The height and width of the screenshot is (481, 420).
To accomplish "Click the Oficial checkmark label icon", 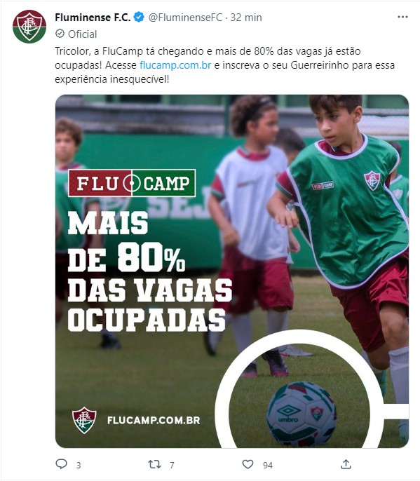I will [x=60, y=34].
